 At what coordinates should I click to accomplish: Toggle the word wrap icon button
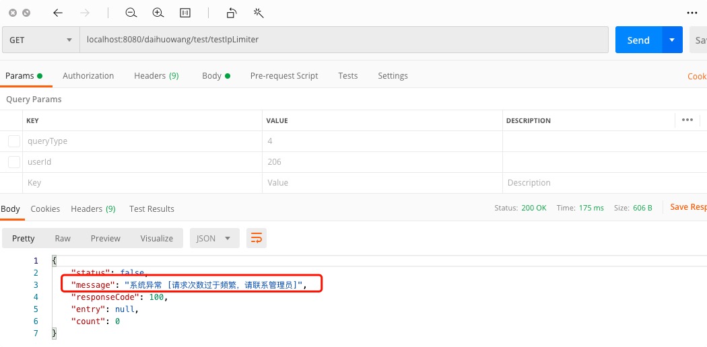[256, 238]
